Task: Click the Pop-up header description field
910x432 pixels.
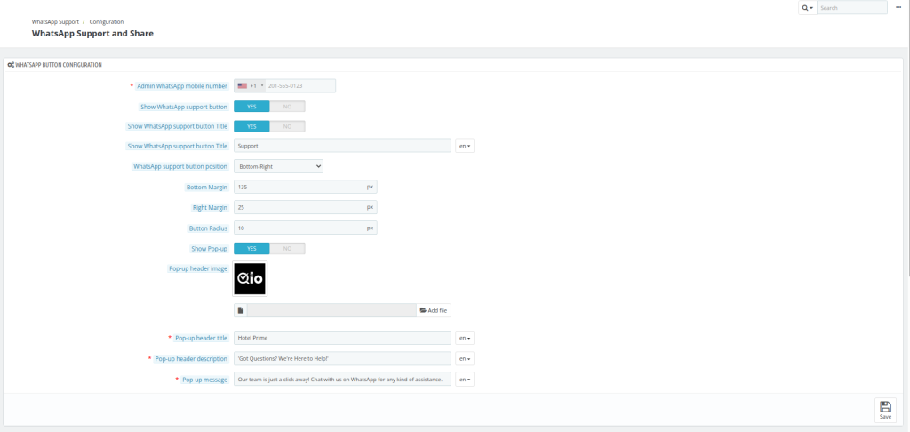Action: pyautogui.click(x=342, y=359)
